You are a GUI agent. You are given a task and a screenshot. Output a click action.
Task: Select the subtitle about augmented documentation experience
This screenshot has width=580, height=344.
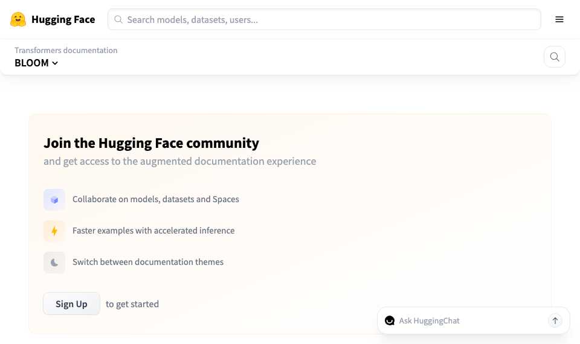tap(180, 162)
